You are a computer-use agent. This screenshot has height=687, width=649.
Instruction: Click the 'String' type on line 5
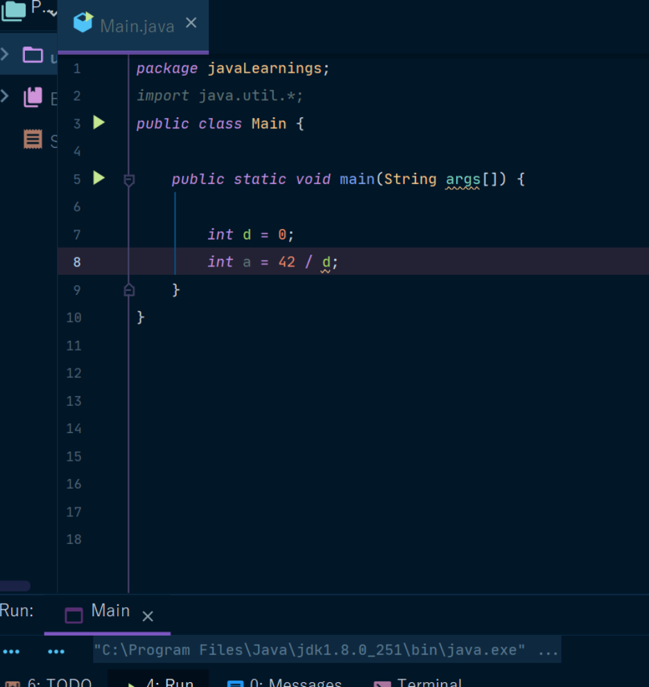[410, 179]
